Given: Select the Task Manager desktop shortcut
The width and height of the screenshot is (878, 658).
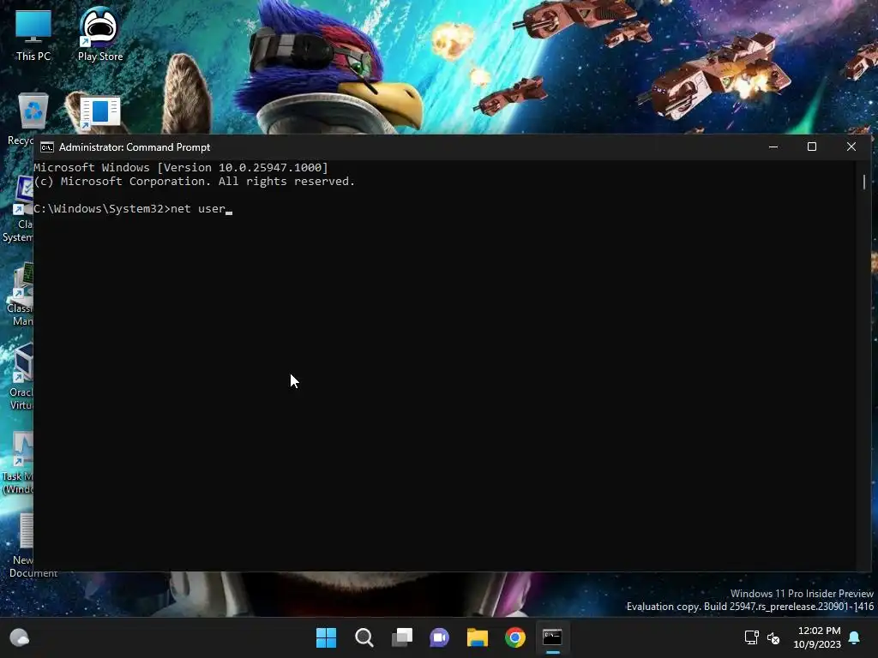Looking at the screenshot, I should coord(18,463).
